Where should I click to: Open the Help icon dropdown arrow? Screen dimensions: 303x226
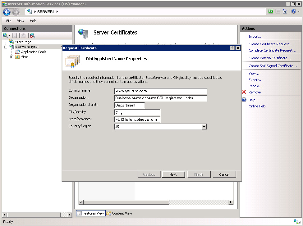pyautogui.click(x=299, y=11)
